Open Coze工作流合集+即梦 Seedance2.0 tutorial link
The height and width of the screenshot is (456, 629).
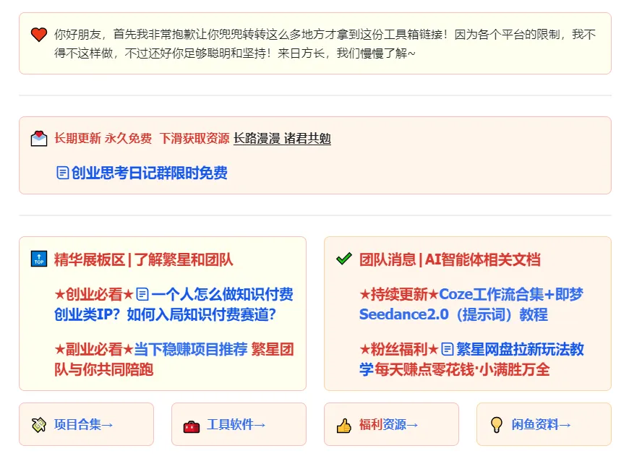[471, 304]
